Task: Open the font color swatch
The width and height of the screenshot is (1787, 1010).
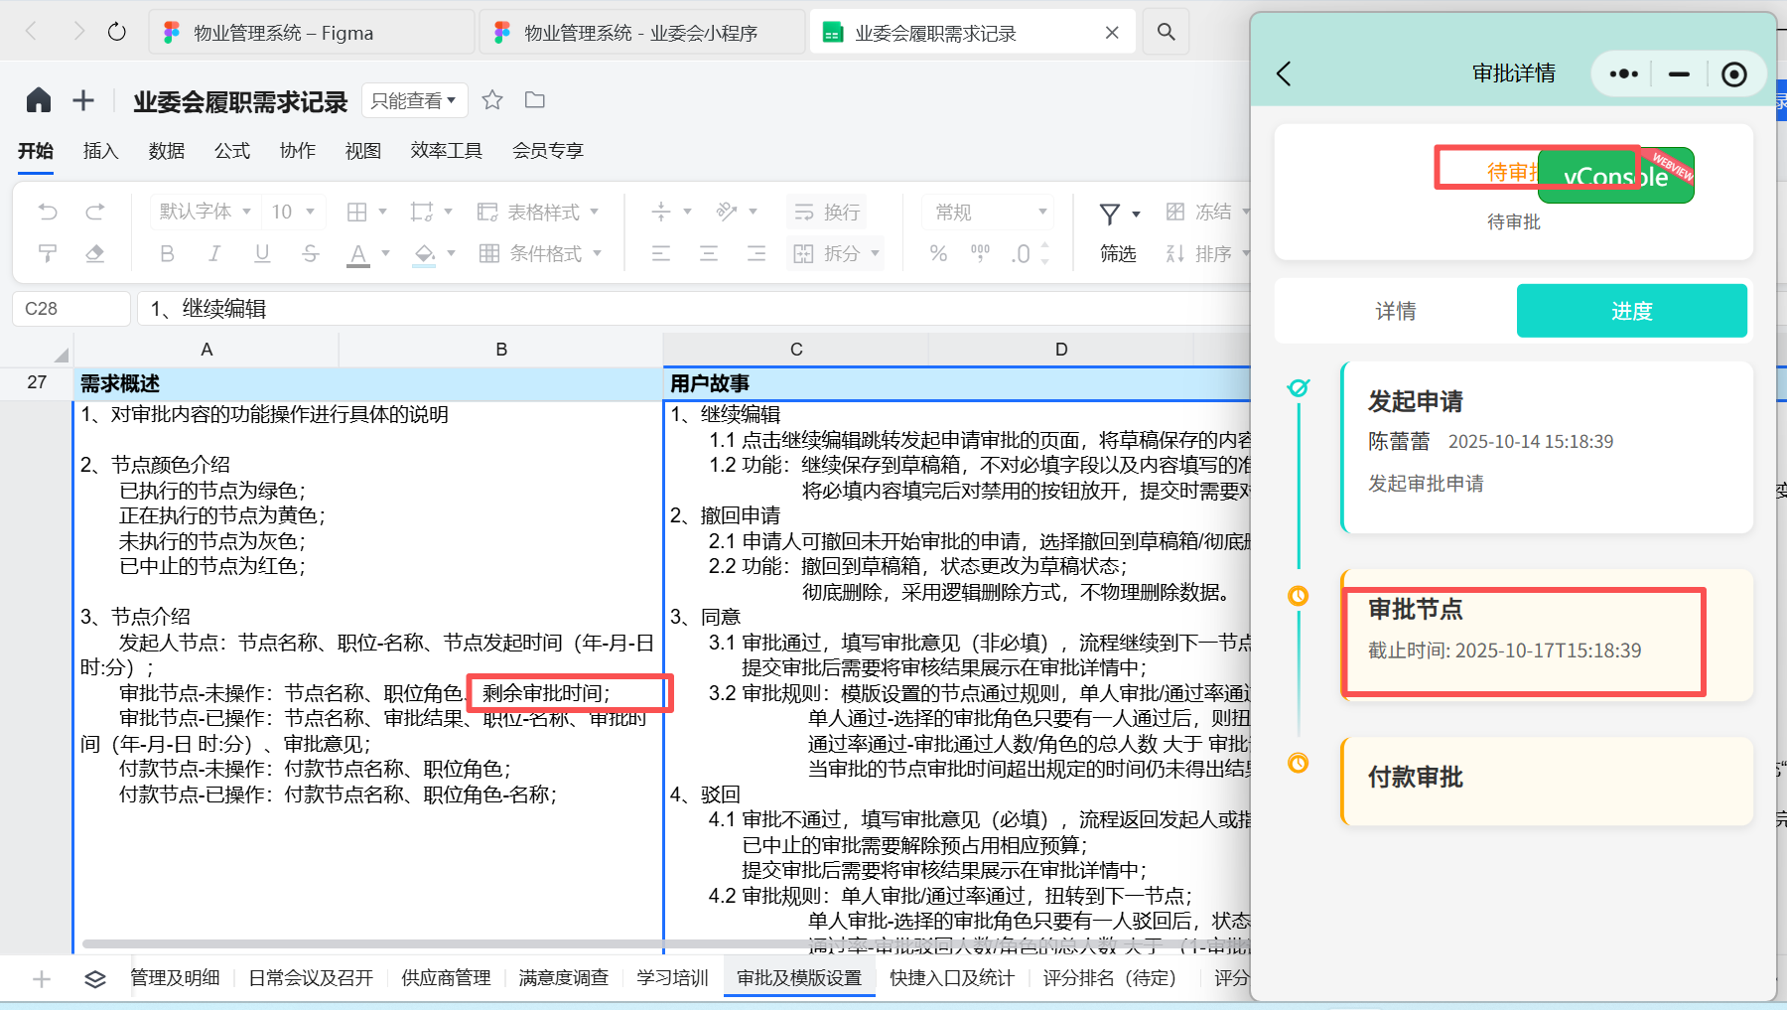Action: tap(357, 253)
